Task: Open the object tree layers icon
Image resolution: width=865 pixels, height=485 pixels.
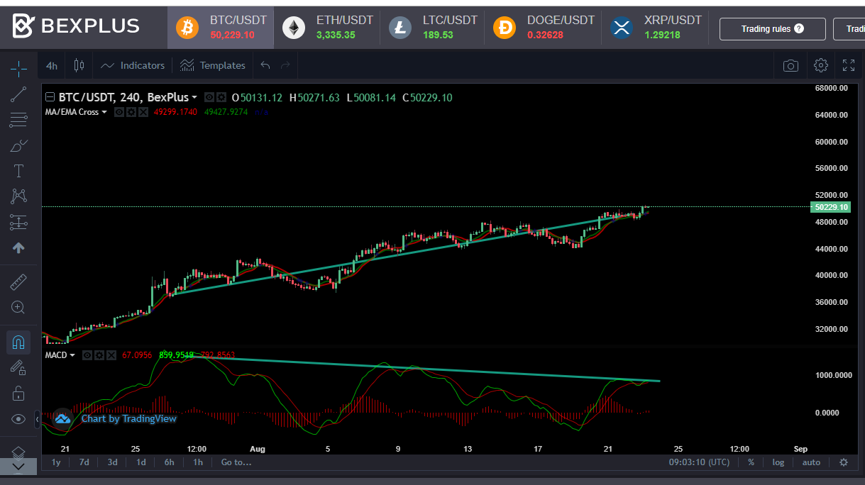Action: tap(18, 452)
